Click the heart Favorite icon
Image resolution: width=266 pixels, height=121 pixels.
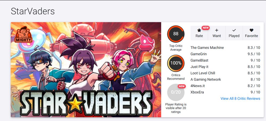pyautogui.click(x=251, y=30)
